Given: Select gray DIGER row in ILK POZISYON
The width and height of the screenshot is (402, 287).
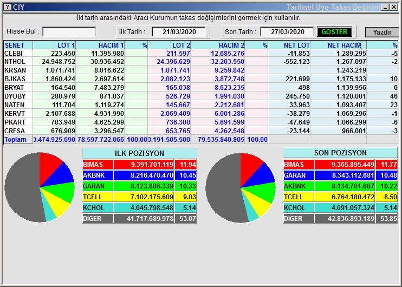Looking at the screenshot, I should pos(139,219).
